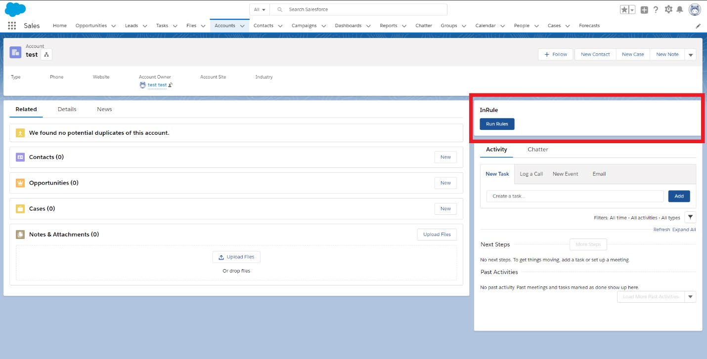Click the Follow button
Screen dimensions: 707x359
coord(556,54)
